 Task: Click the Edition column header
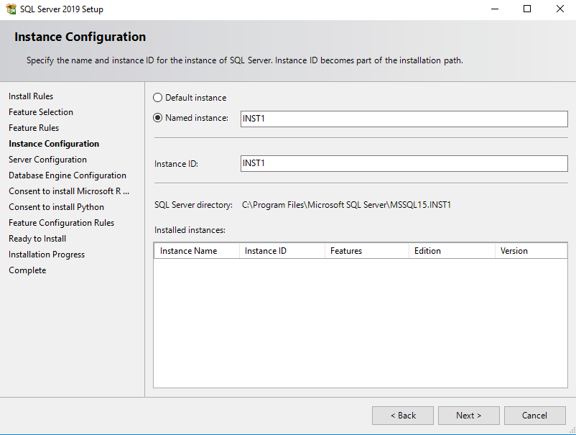point(452,250)
